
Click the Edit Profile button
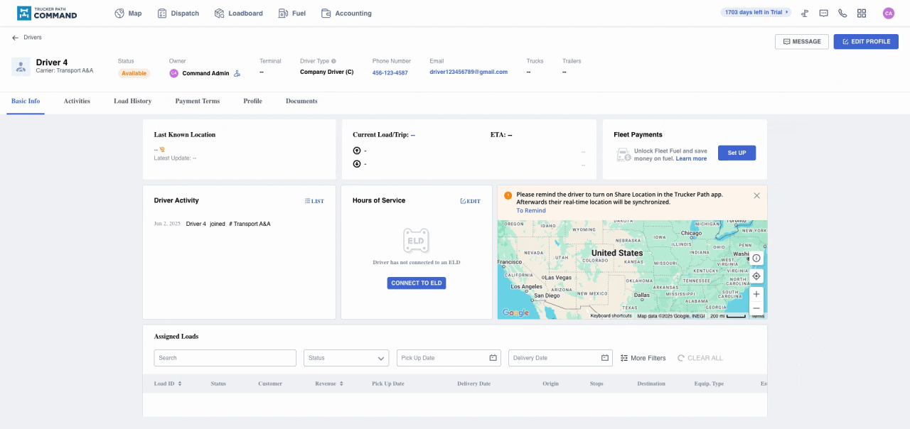866,42
